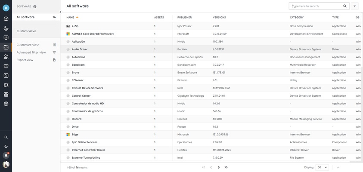Open the Brave software entry
The height and width of the screenshot is (172, 363).
pyautogui.click(x=75, y=73)
